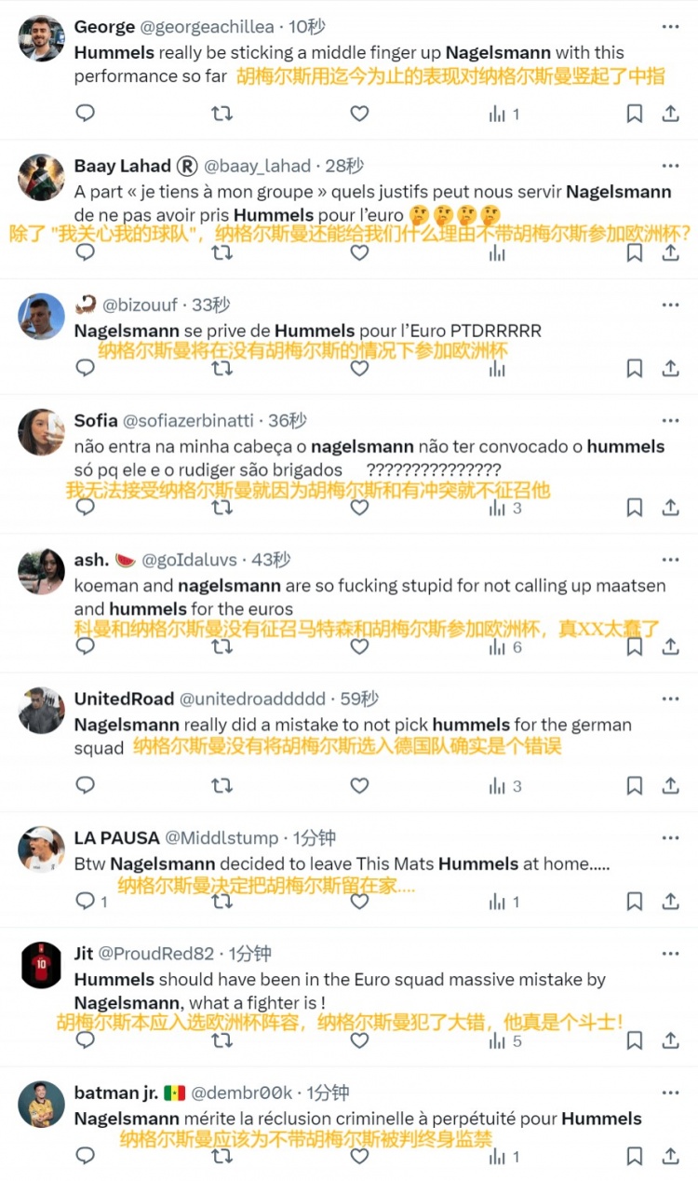Retweet George's tweet

(x=221, y=114)
